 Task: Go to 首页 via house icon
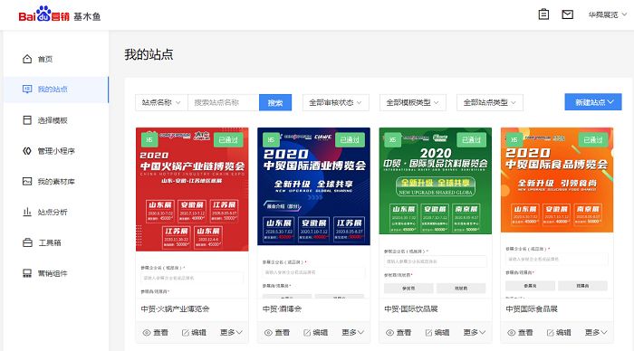point(27,59)
